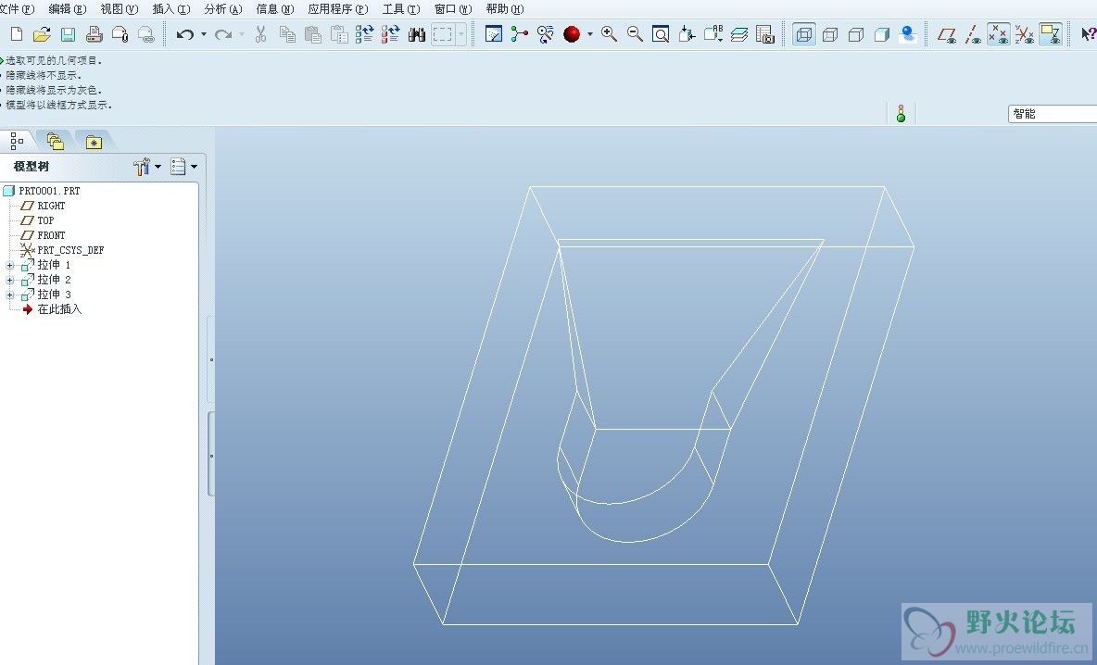This screenshot has height=665, width=1097.
Task: Toggle datum plane display
Action: tap(947, 33)
